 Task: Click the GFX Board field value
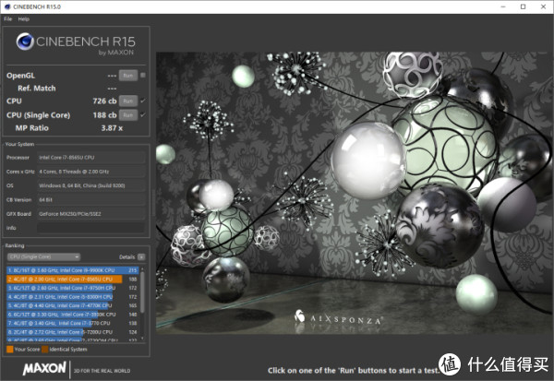(x=91, y=214)
